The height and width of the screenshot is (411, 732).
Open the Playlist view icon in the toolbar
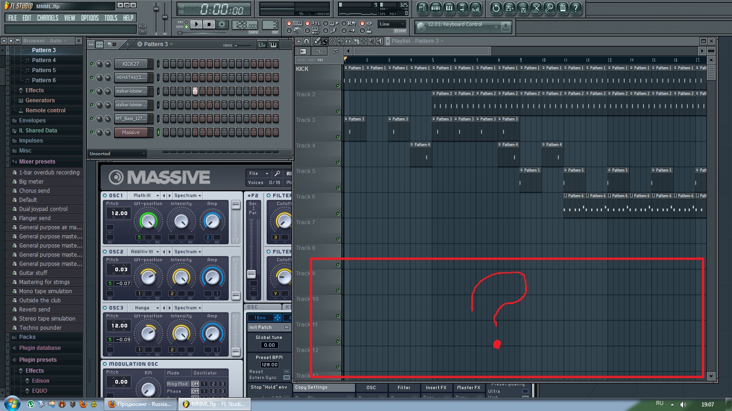(x=422, y=8)
